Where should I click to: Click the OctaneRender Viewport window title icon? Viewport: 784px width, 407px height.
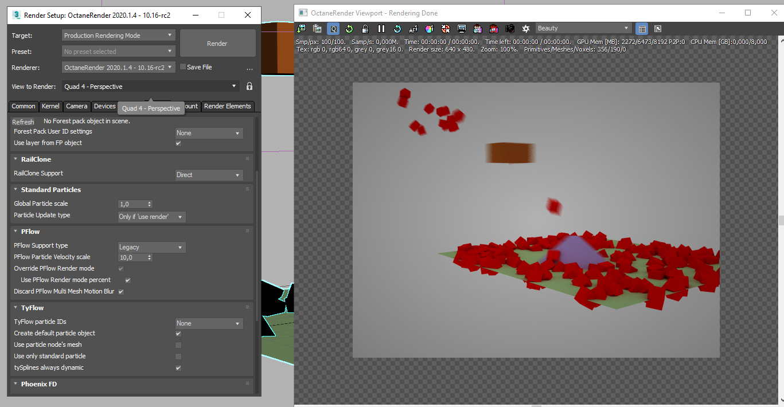coord(303,12)
